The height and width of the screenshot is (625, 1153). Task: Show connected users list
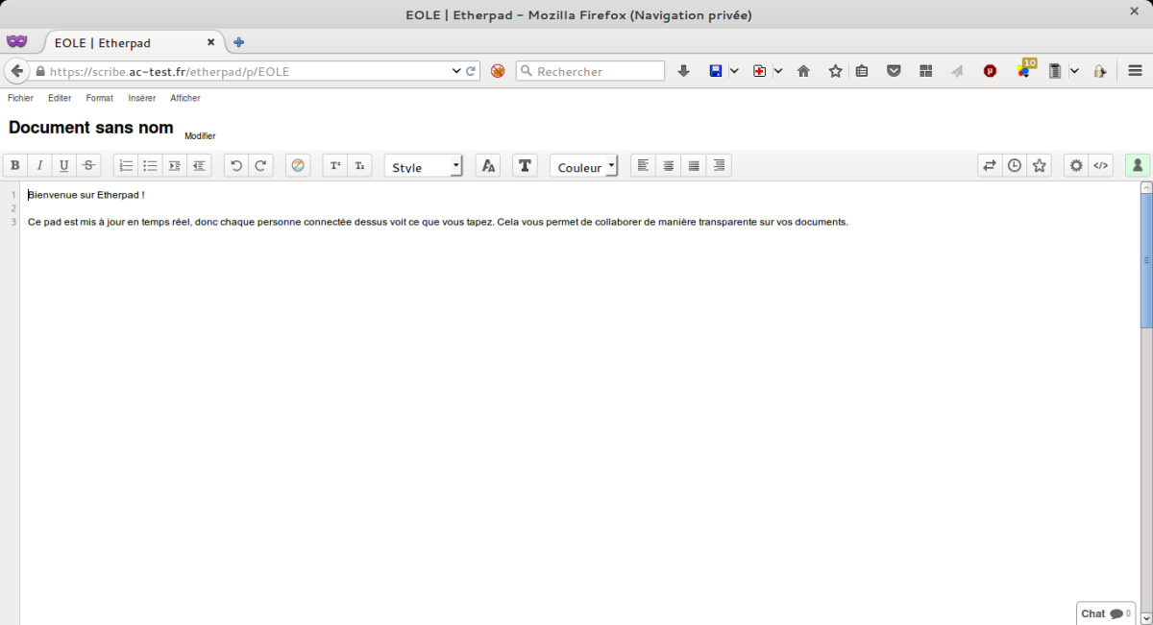1138,165
